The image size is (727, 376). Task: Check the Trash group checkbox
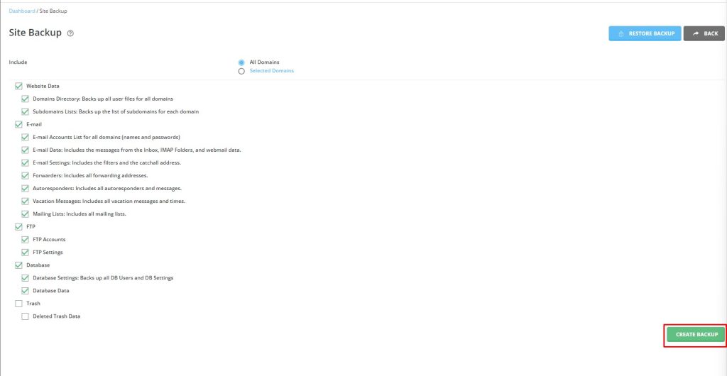pyautogui.click(x=18, y=304)
